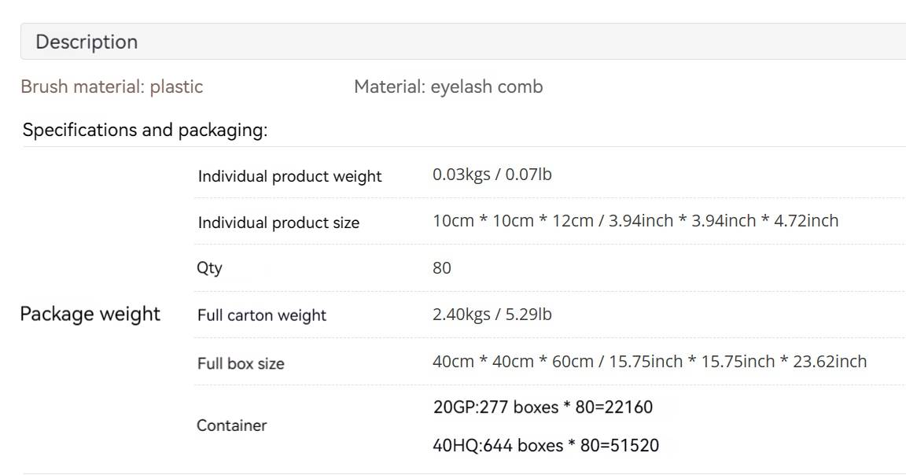The width and height of the screenshot is (906, 475).
Task: Select the 40HQ:644 boxes container line
Action: (546, 446)
